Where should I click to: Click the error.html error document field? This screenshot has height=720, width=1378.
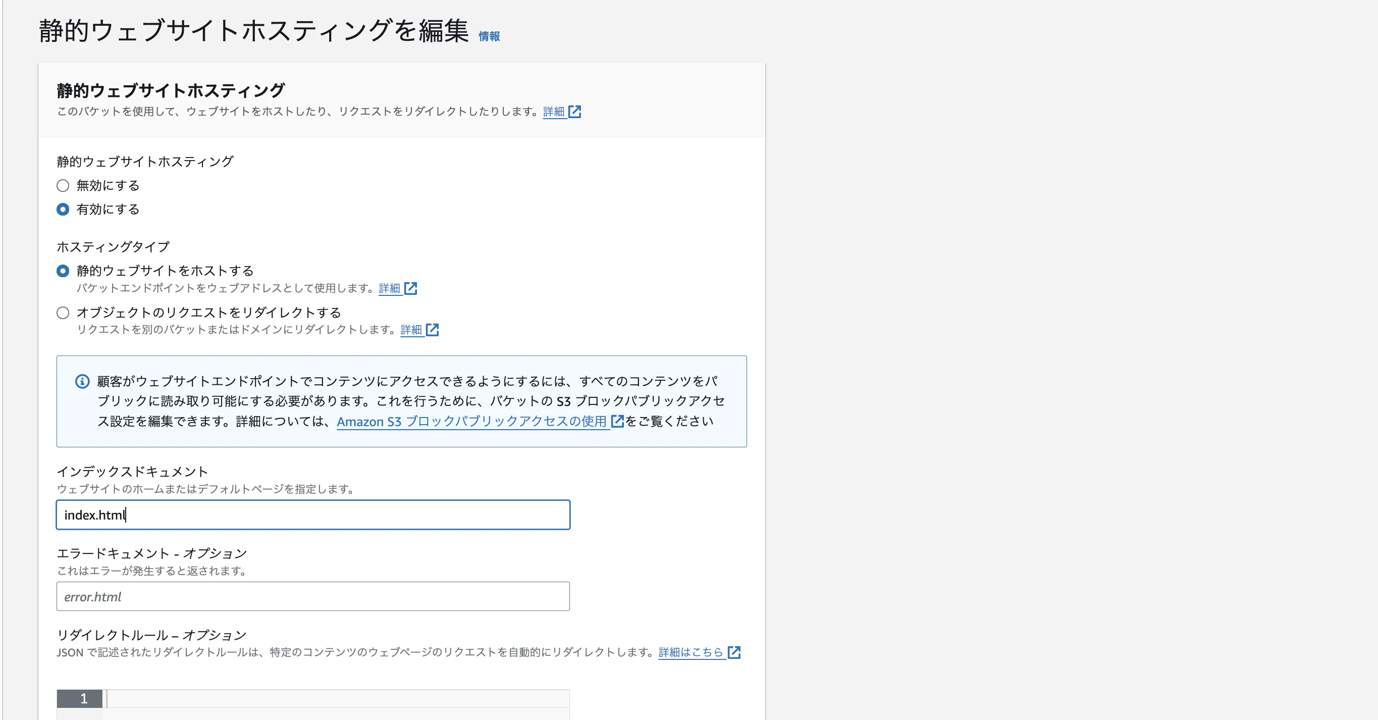point(312,596)
